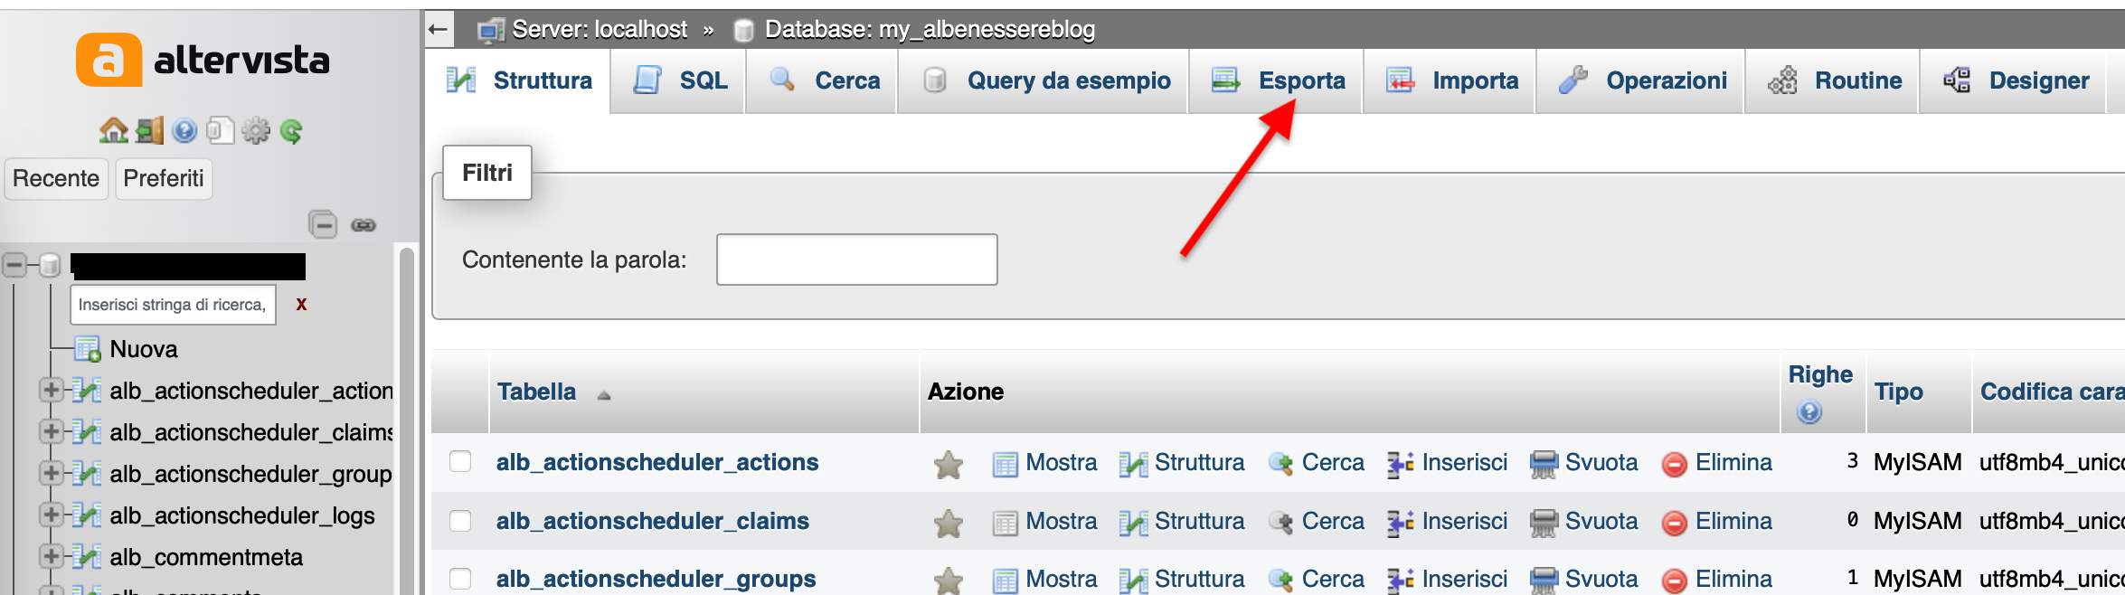Expand alb_commentmeta node in tree
Viewport: 2125px width, 595px height.
click(52, 556)
